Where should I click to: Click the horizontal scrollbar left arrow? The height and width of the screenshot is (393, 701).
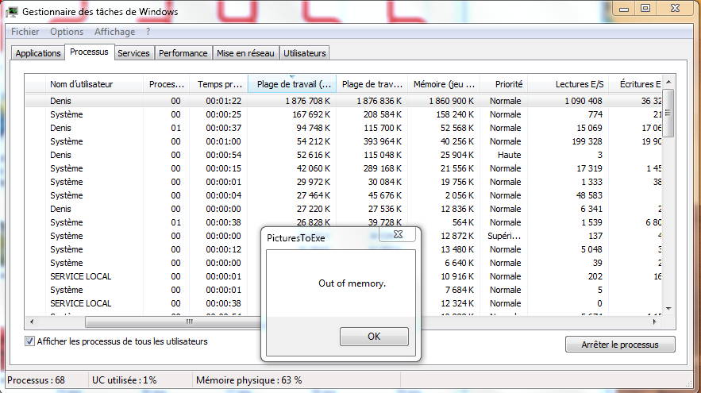click(x=32, y=322)
